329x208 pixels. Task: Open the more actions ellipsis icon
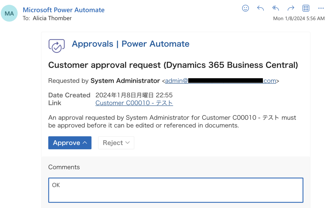pyautogui.click(x=321, y=8)
